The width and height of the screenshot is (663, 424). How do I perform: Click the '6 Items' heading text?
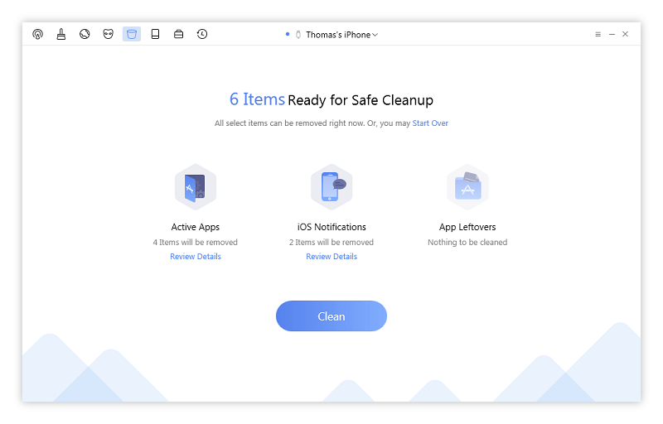pyautogui.click(x=257, y=99)
